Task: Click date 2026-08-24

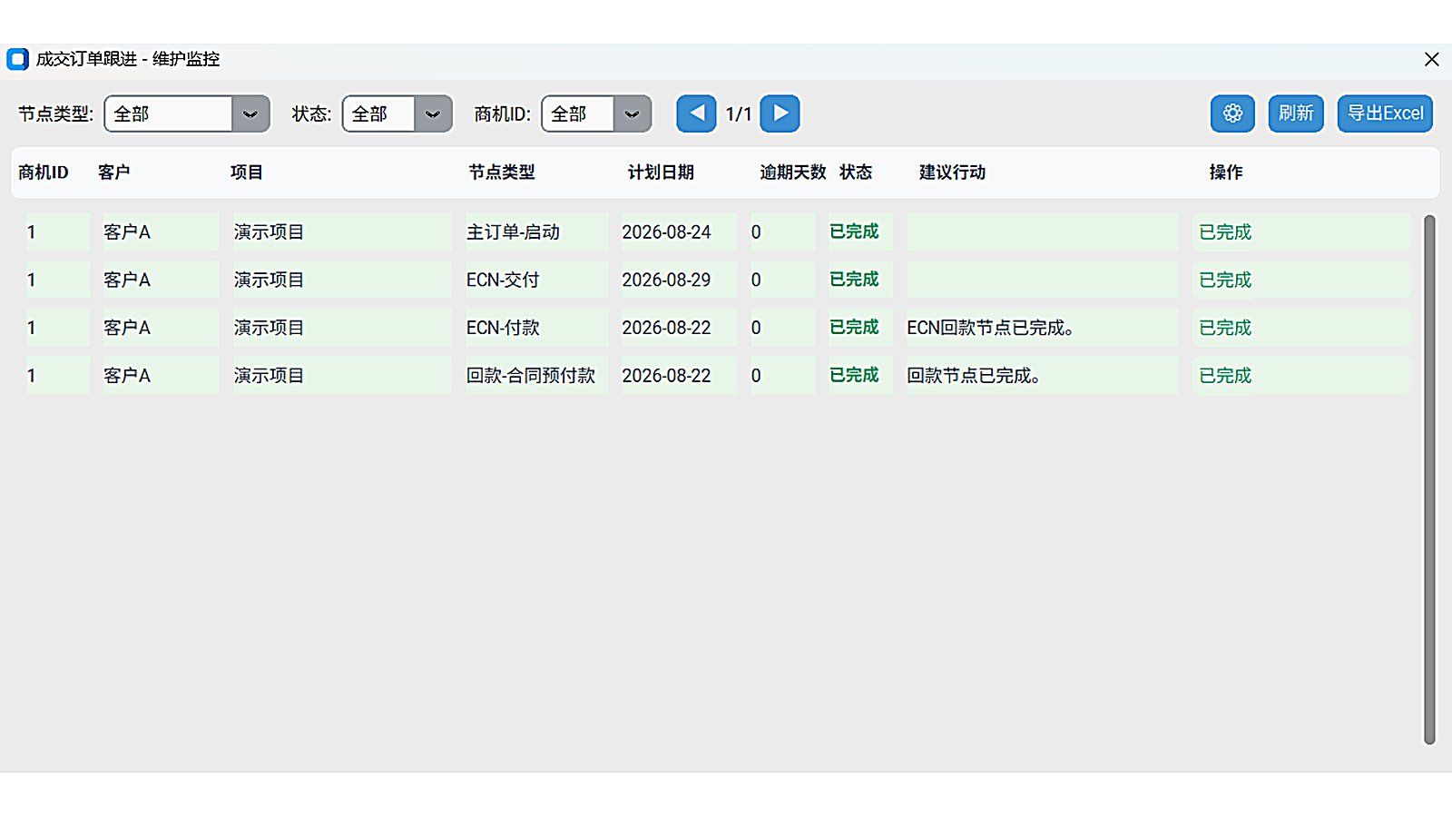Action: pos(666,232)
